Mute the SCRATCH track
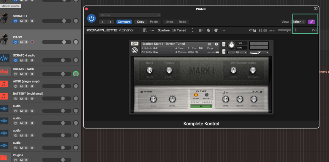The image size is (329, 162). coord(21,21)
